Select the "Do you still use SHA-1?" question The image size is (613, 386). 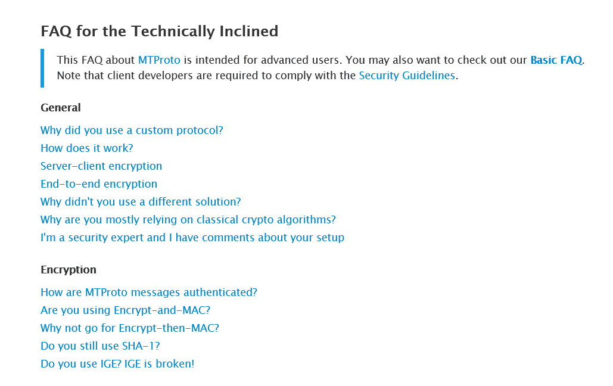[x=100, y=346]
